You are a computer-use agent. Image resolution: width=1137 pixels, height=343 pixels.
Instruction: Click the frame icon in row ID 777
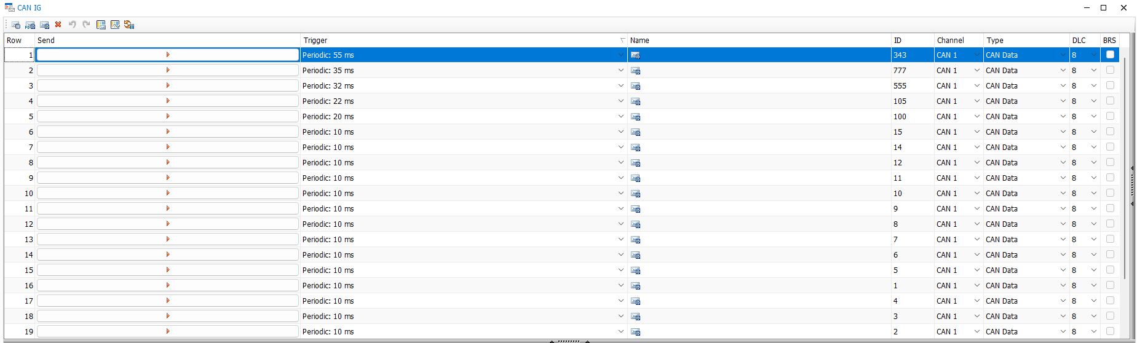(636, 71)
